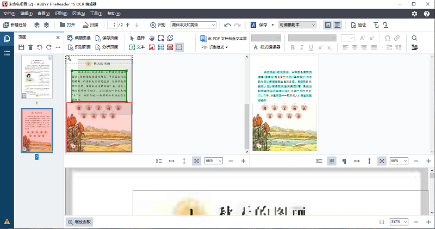
Task: Open the 可编辑副本 layout dropdown
Action: point(297,25)
